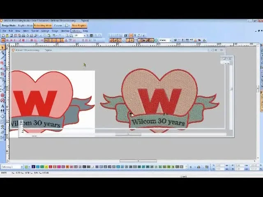The height and width of the screenshot is (197, 263).
Task: Select the arrow Select Object tool
Action: click(2, 48)
